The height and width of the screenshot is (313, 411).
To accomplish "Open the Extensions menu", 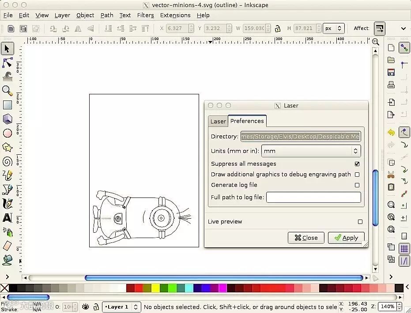I will coord(175,15).
